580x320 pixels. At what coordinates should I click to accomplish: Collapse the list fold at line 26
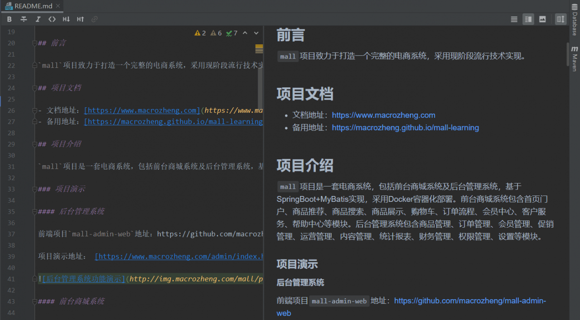(34, 110)
